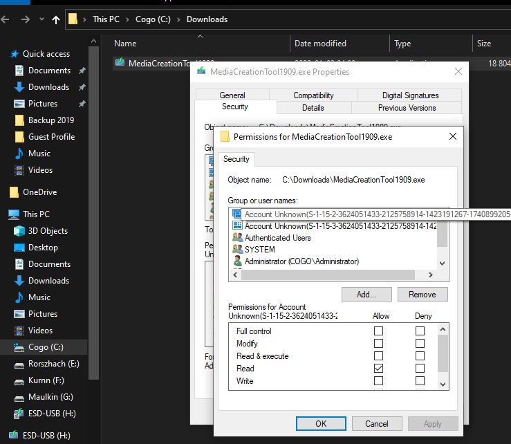Image resolution: width=511 pixels, height=444 pixels.
Task: Tick Allow for Full control
Action: (x=378, y=331)
